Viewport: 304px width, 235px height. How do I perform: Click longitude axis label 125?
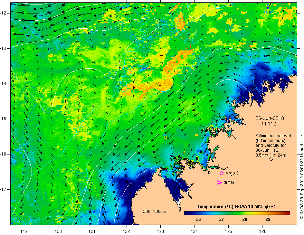coord(229,231)
